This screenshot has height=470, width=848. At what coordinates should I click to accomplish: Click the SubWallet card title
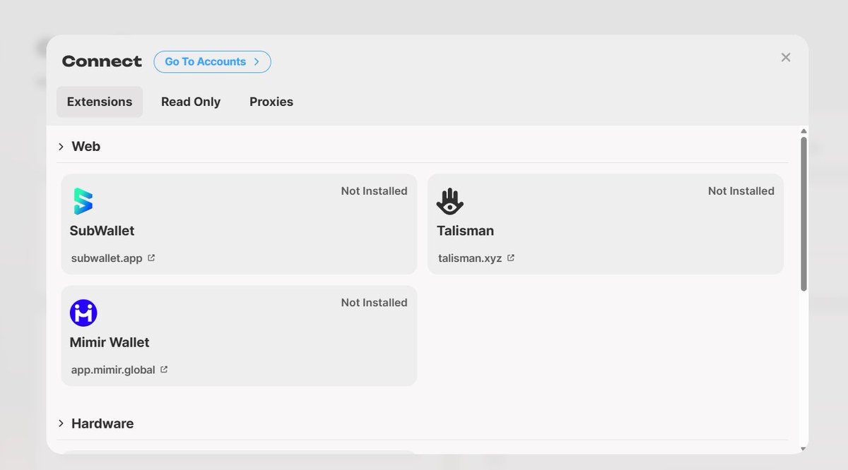pyautogui.click(x=102, y=231)
